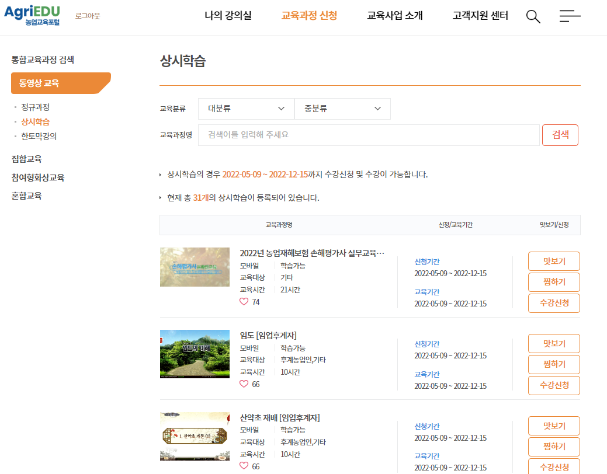Click the 교육과정명 column header
This screenshot has width=607, height=474.
279,225
